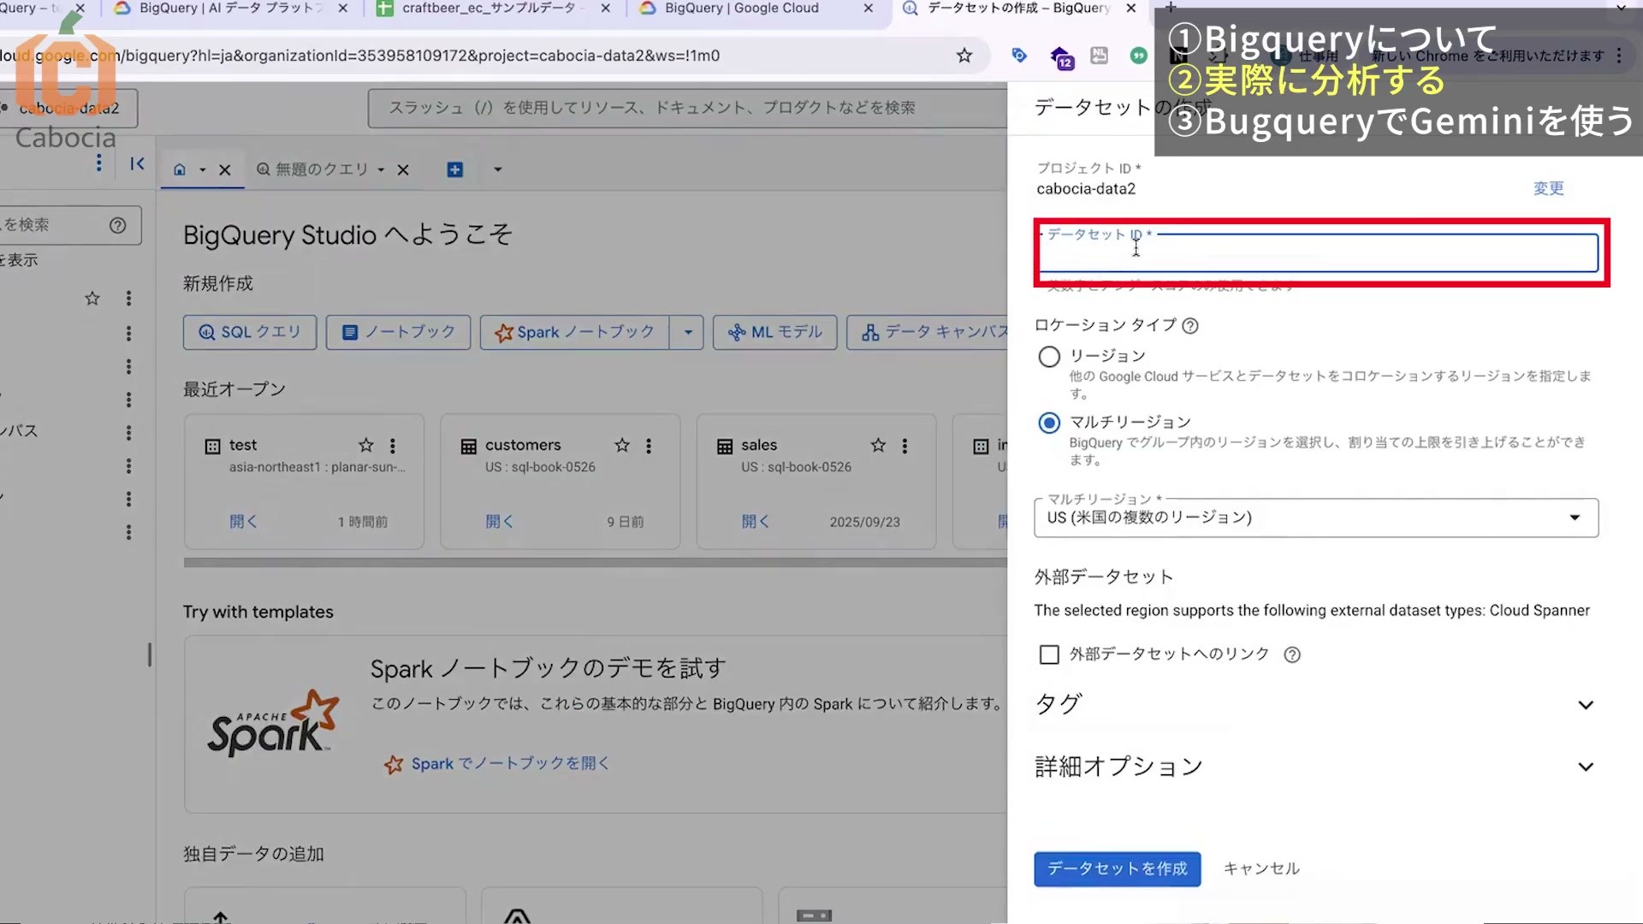Click the blue tag extension icon

click(x=1019, y=56)
